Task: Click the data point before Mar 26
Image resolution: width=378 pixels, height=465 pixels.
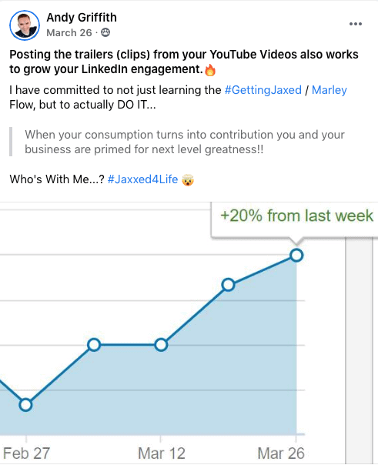Action: (x=229, y=285)
